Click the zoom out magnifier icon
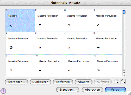 coord(116,81)
